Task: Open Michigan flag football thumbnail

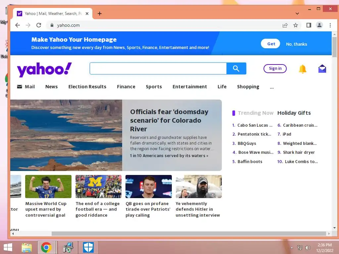Action: tap(98, 187)
